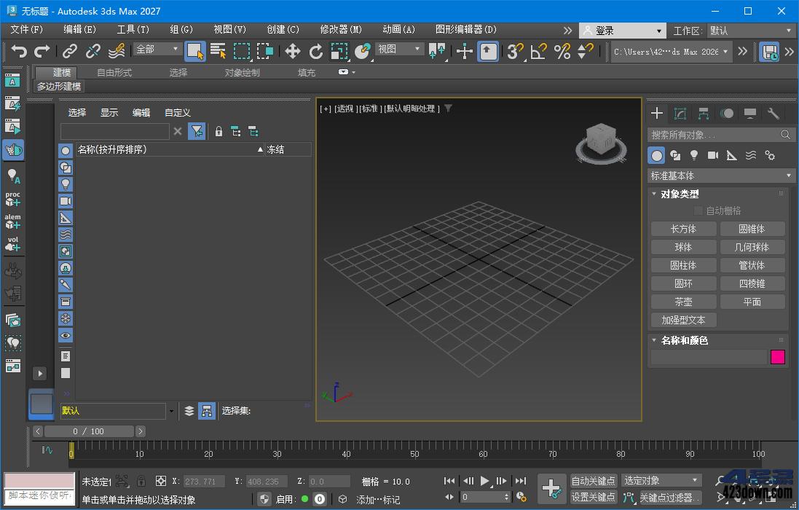The height and width of the screenshot is (510, 799).
Task: Click the 茶壶 creation button
Action: coord(683,302)
